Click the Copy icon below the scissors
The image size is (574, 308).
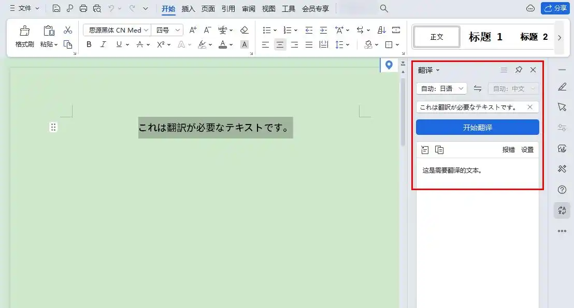click(68, 44)
